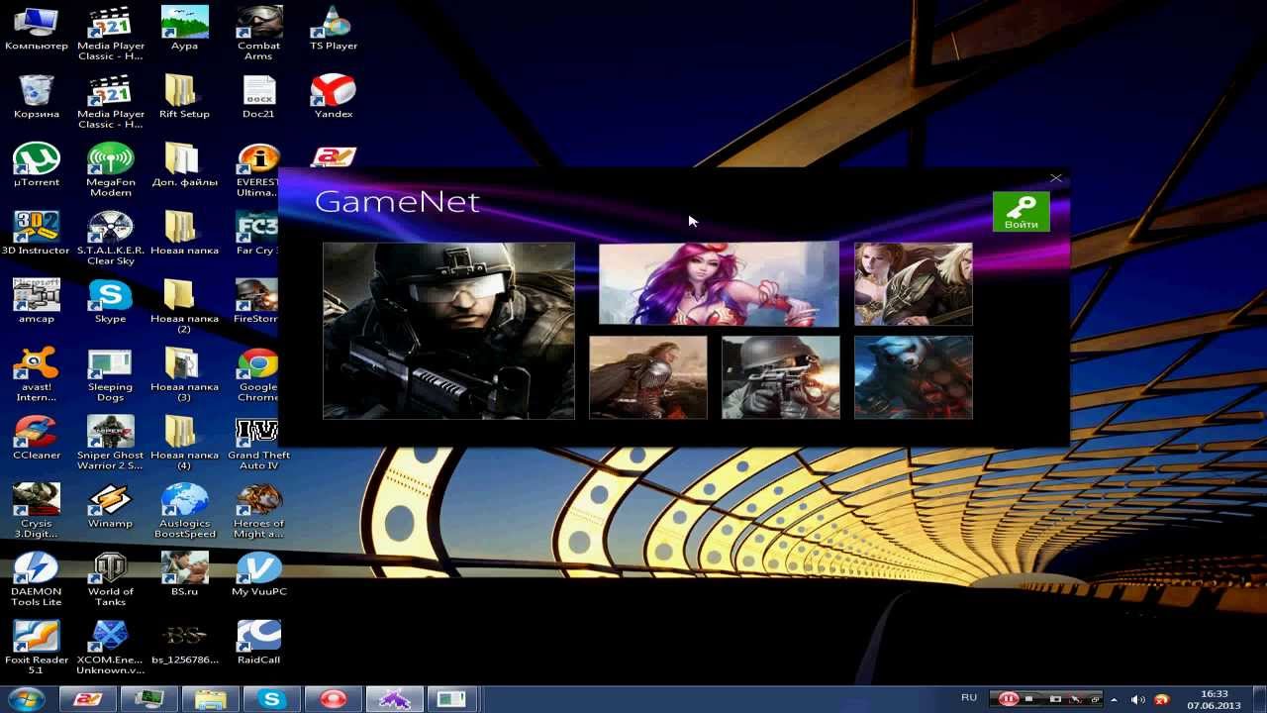
Task: Launch µTorrent from the desktop
Action: pos(37,165)
